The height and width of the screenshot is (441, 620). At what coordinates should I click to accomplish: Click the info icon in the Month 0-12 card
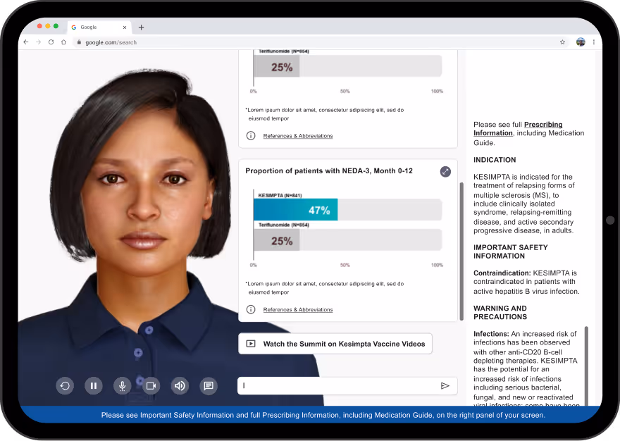251,309
